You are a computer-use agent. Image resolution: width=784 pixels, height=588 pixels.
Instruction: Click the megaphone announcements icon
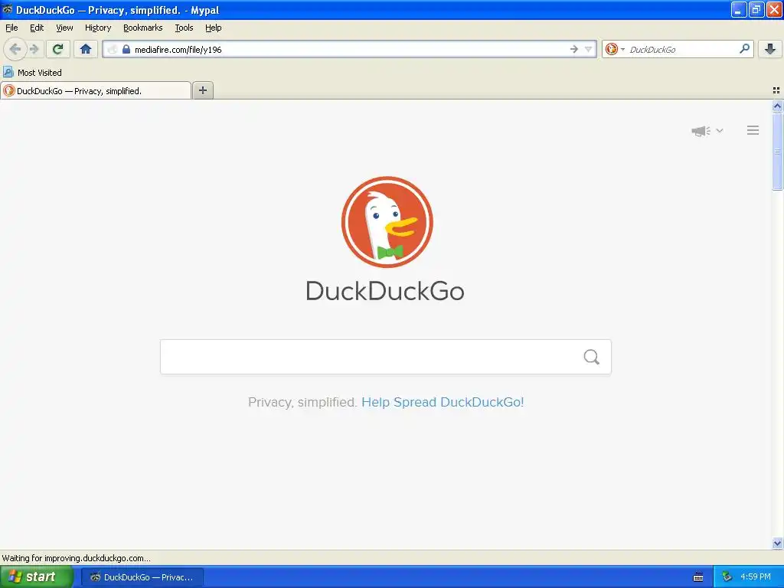701,131
